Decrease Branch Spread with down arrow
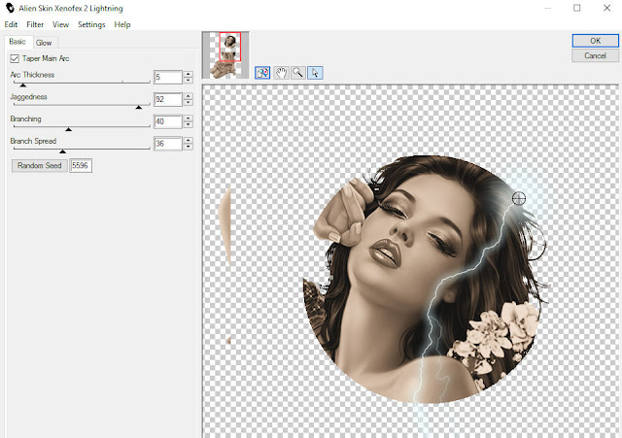 [189, 147]
